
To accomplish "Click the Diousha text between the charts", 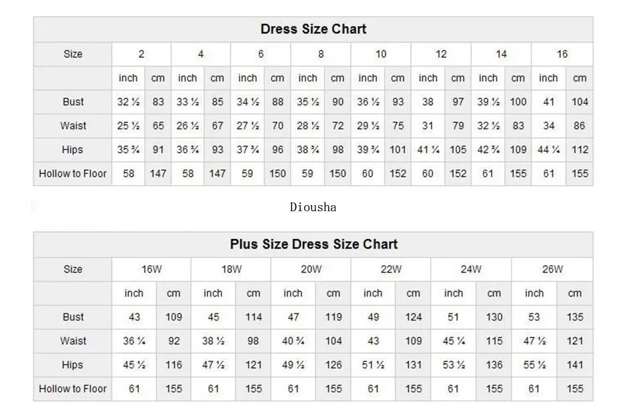I will click(313, 207).
